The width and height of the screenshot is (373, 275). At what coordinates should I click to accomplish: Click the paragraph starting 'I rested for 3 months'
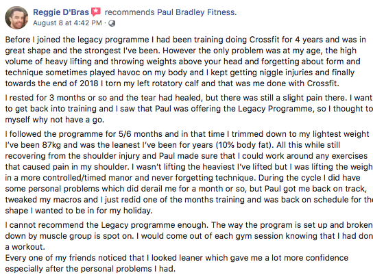coord(189,109)
